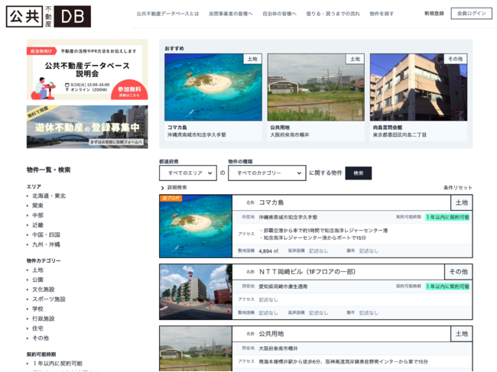This screenshot has width=497, height=372.
Task: Open the 公共不動産データベース説明会 banner
Action: click(87, 70)
